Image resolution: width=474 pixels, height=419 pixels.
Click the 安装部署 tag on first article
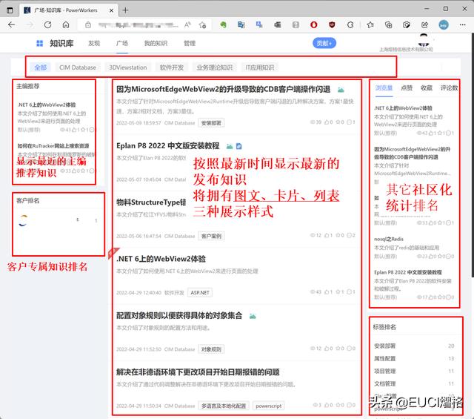pyautogui.click(x=211, y=123)
